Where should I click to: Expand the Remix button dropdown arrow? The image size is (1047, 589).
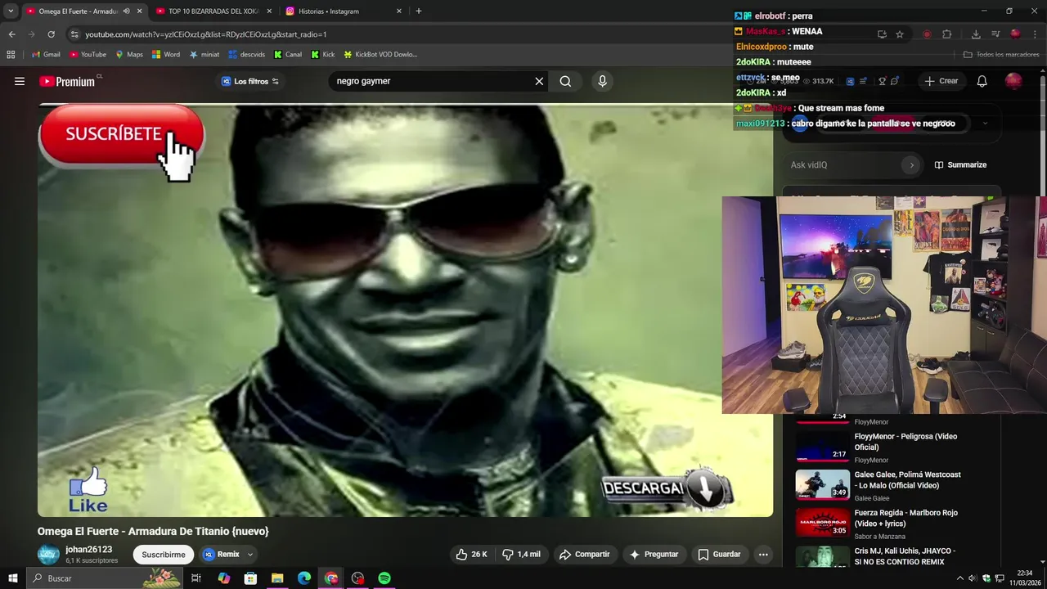(x=250, y=555)
